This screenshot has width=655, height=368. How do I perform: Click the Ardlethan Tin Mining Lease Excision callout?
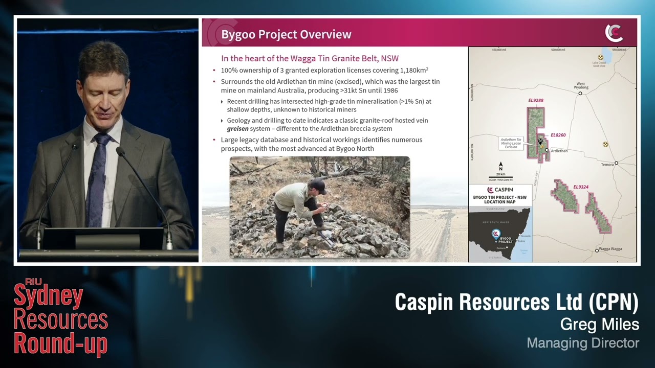click(x=511, y=143)
